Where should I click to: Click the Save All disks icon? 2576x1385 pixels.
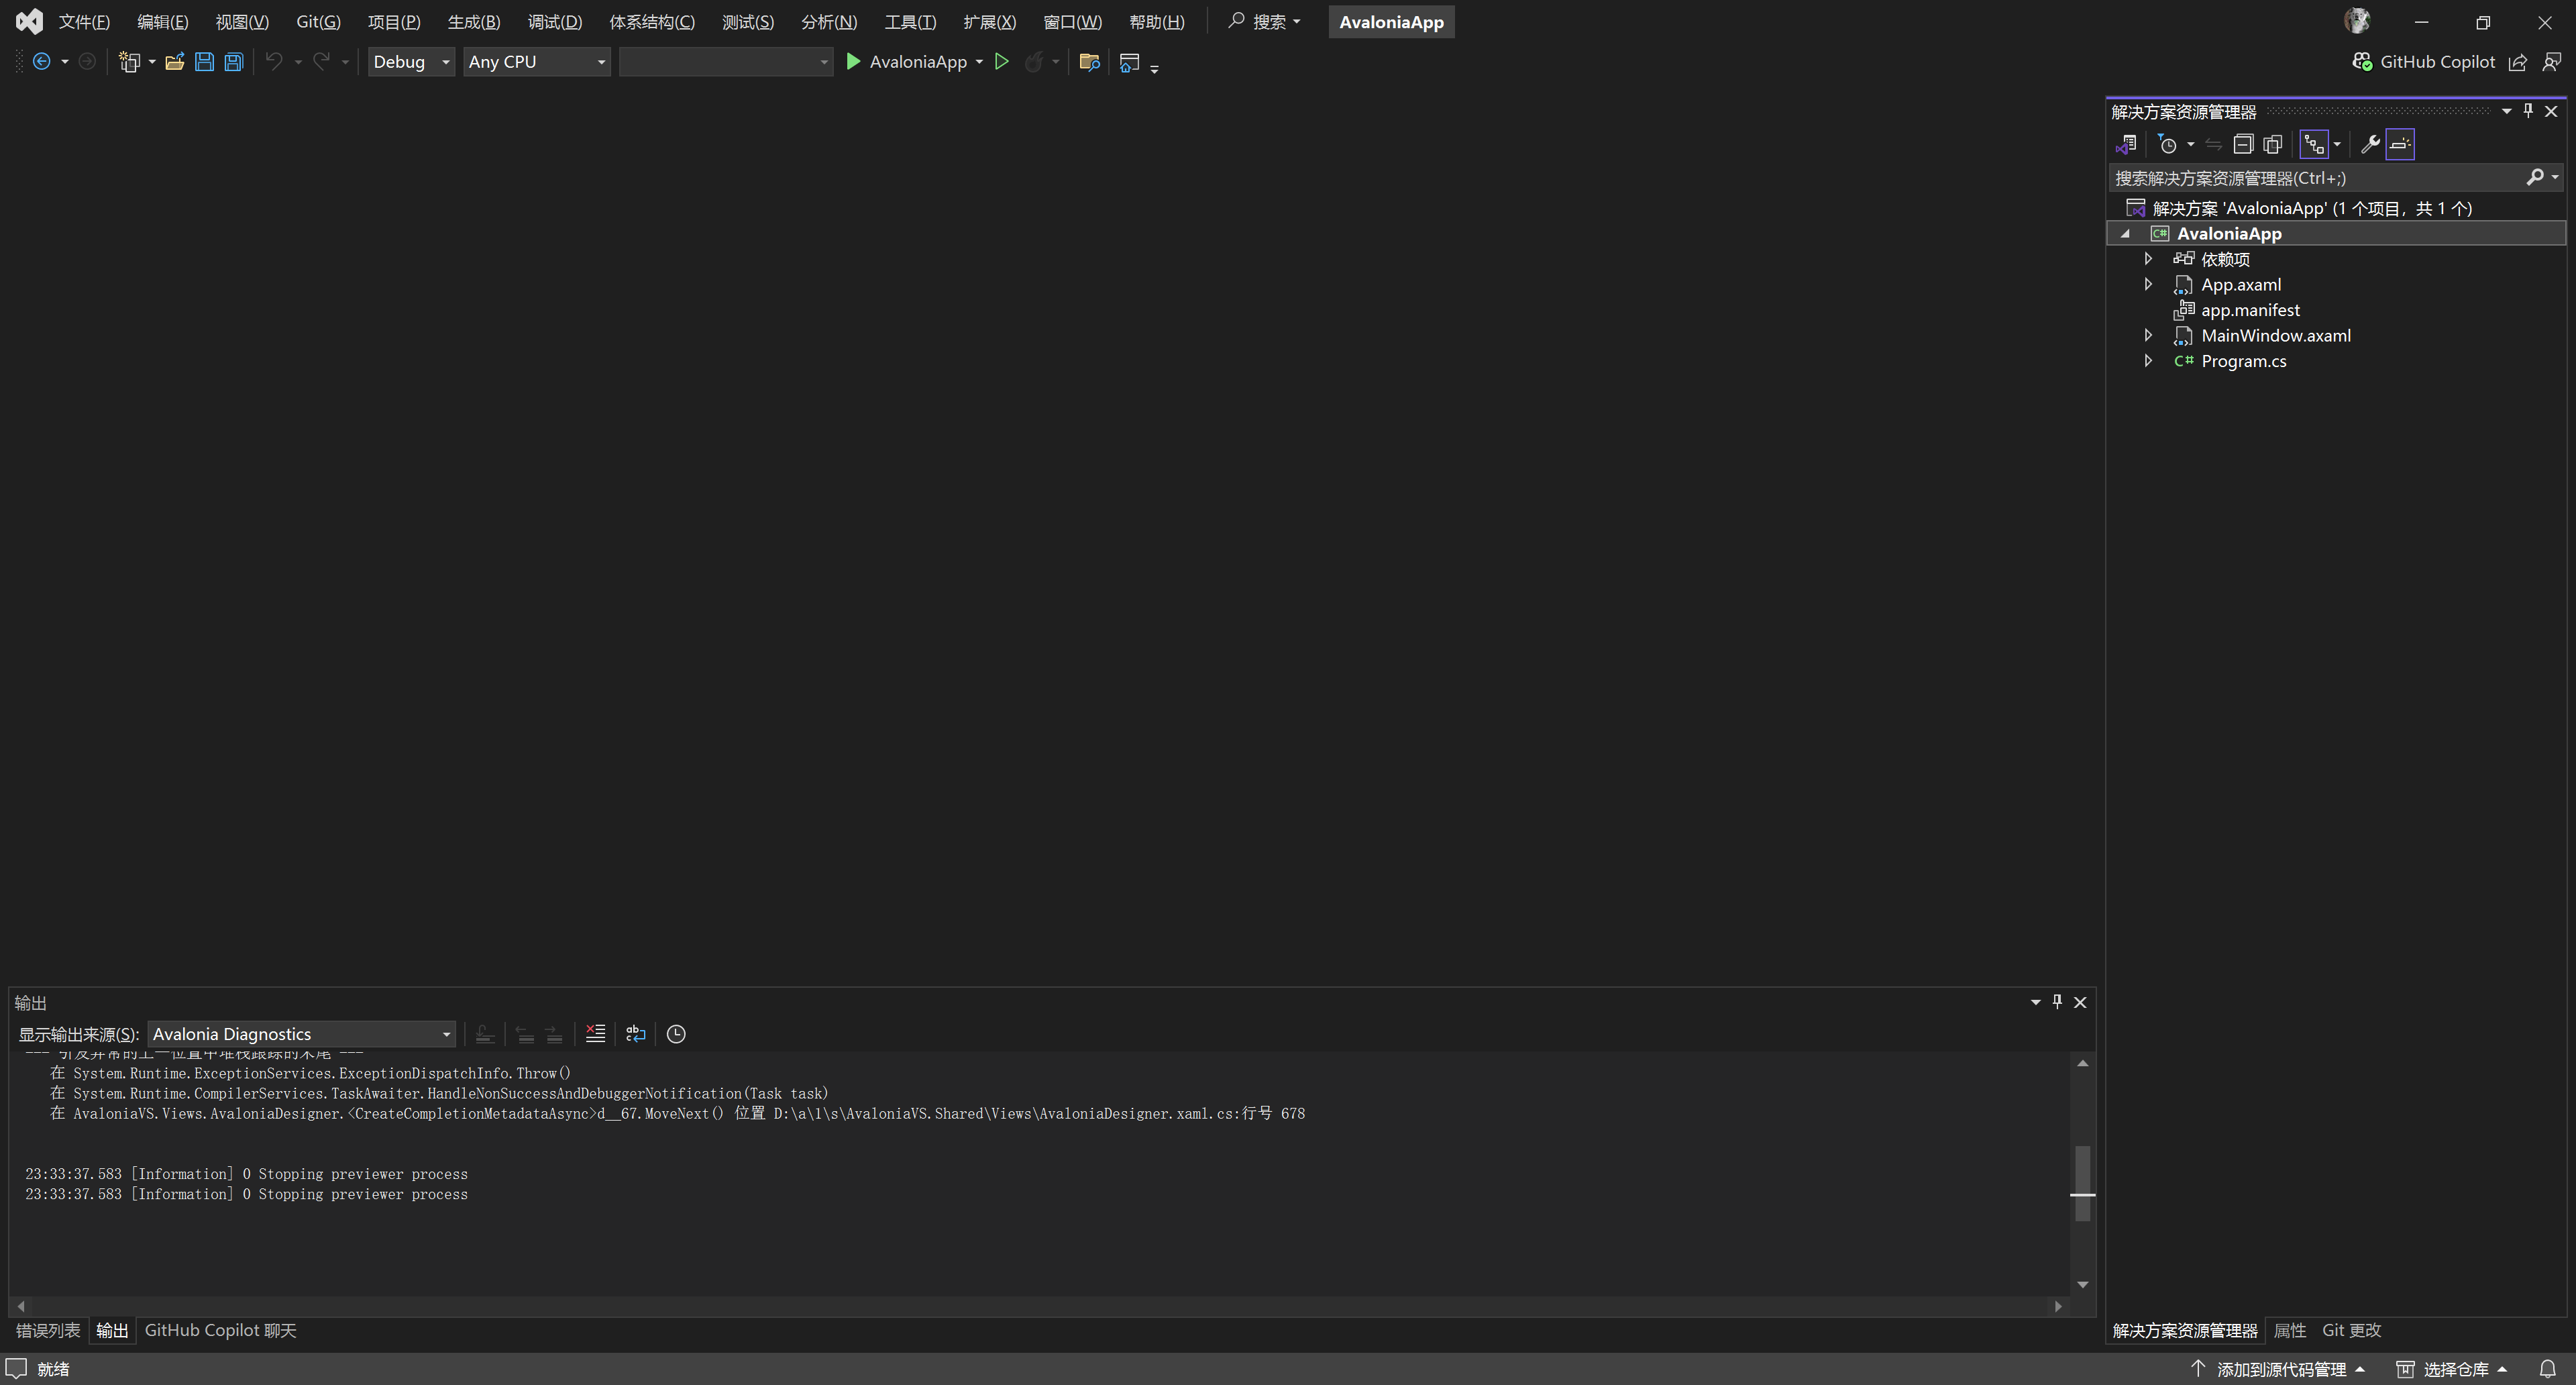[233, 62]
